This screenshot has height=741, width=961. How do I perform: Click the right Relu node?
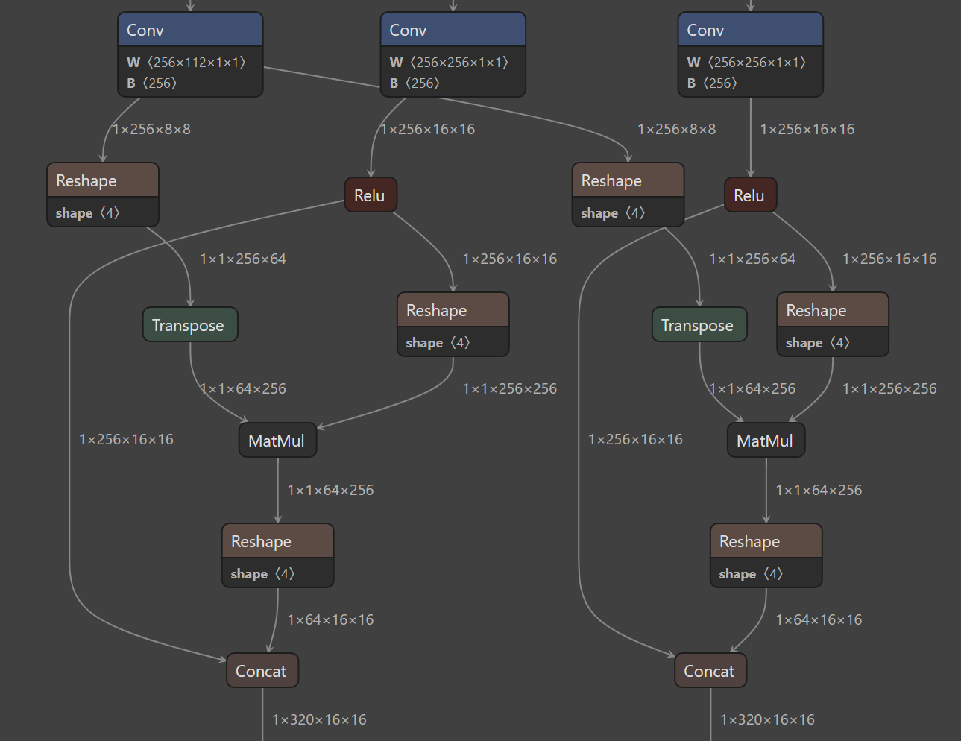[749, 195]
